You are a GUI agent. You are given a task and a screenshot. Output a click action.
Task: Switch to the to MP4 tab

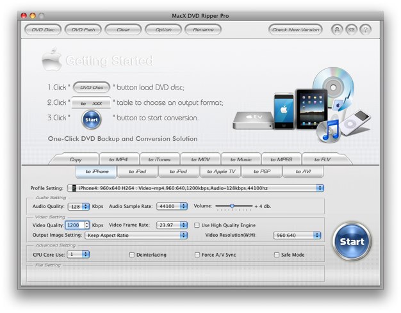coord(119,159)
